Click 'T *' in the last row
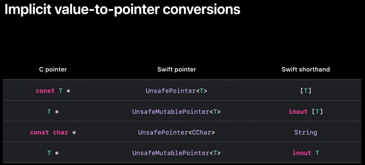The height and width of the screenshot is (165, 365). 53,153
